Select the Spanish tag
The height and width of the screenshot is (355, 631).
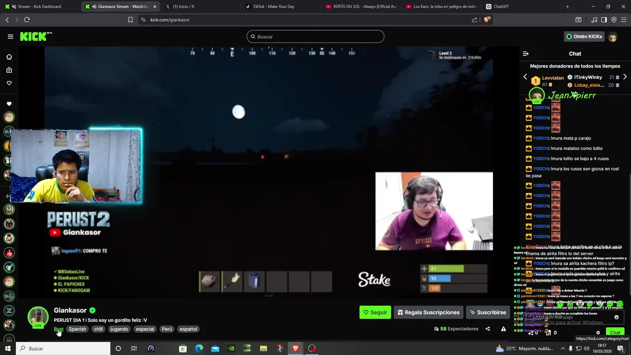[x=77, y=329]
